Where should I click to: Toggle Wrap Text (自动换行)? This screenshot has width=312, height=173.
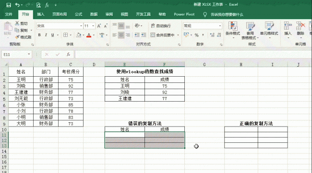[161, 26]
